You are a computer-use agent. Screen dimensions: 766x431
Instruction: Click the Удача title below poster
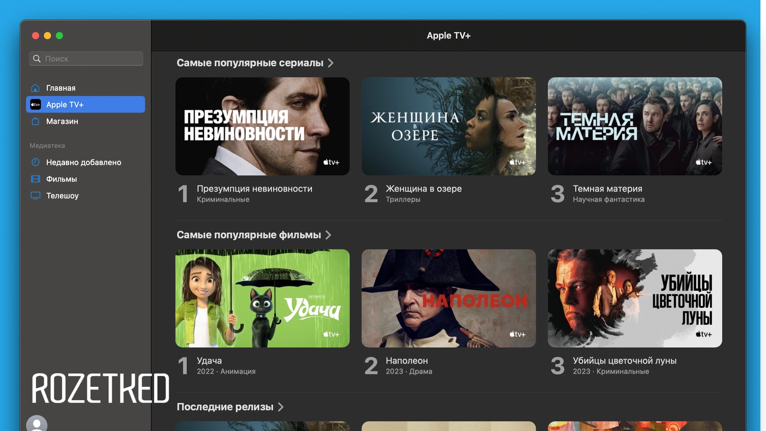pyautogui.click(x=209, y=361)
